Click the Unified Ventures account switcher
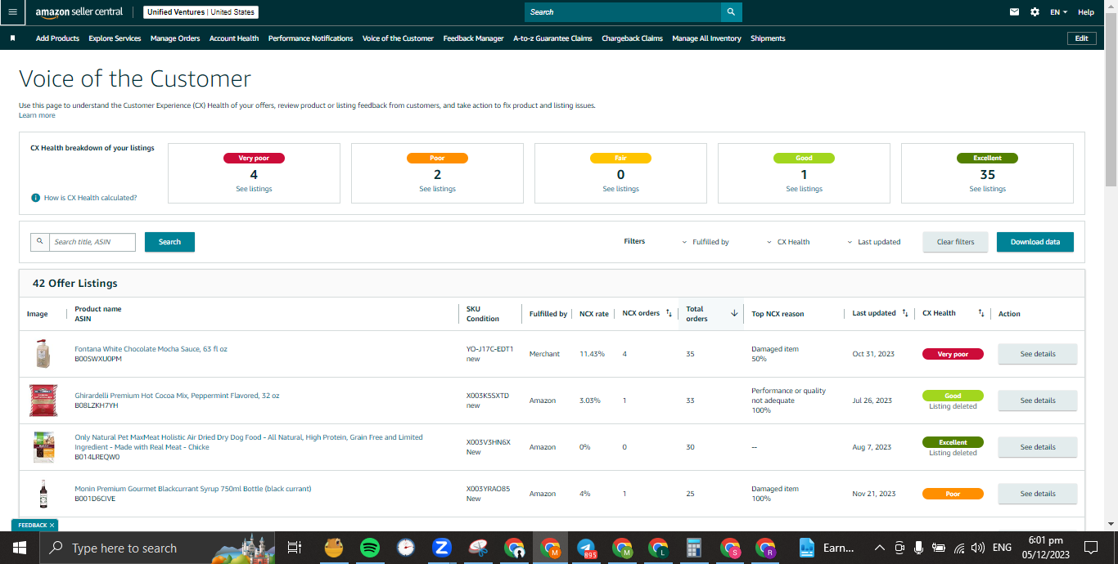The width and height of the screenshot is (1118, 564). (x=201, y=12)
